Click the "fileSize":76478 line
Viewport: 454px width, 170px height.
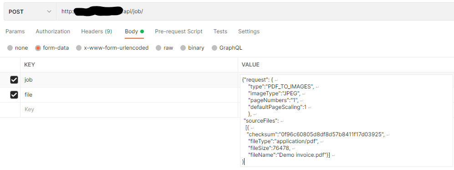[x=269, y=148]
